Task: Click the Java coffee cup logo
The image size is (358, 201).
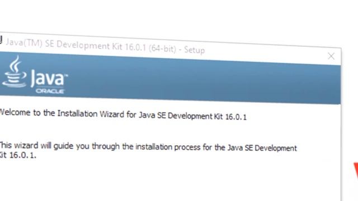Action: (15, 71)
